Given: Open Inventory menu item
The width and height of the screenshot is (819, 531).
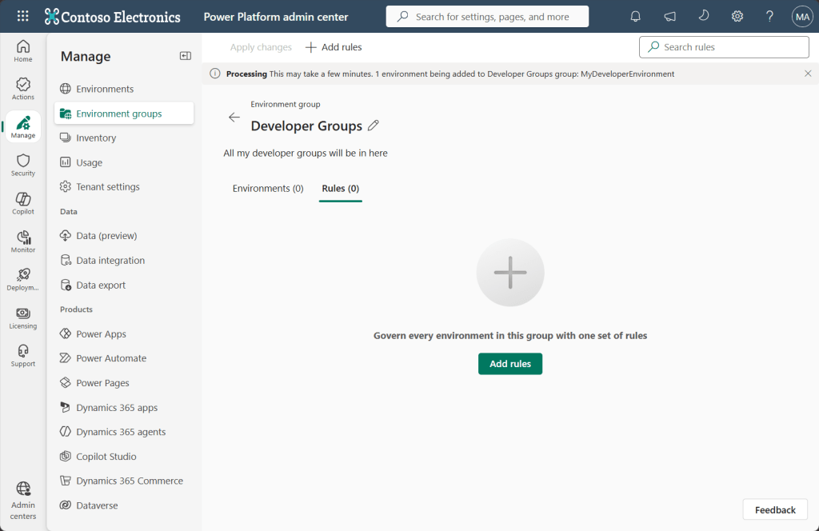Looking at the screenshot, I should 124,138.
